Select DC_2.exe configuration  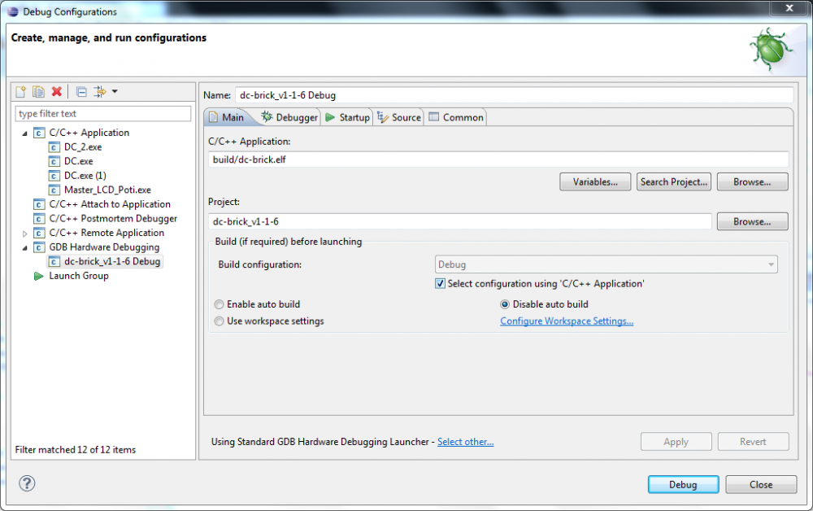pyautogui.click(x=82, y=147)
